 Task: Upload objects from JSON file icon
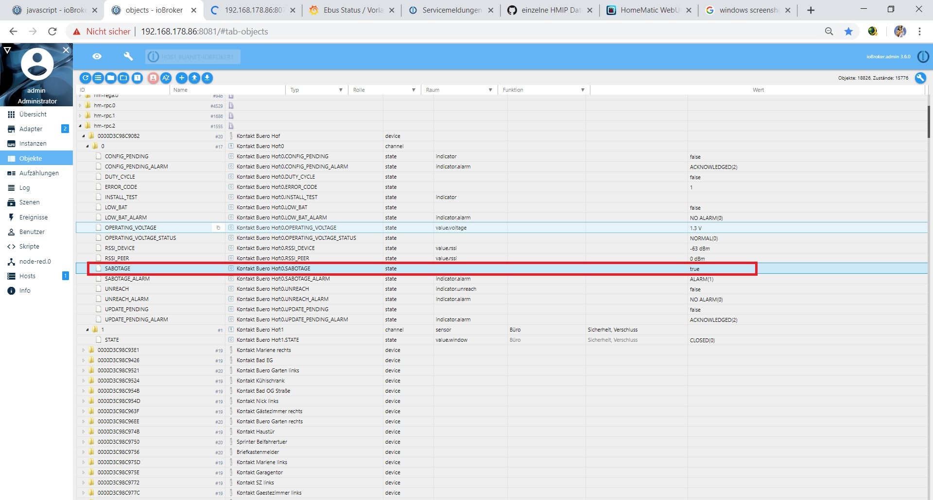(194, 78)
